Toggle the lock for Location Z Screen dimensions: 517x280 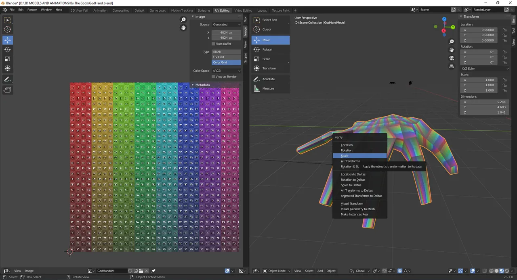coord(504,40)
